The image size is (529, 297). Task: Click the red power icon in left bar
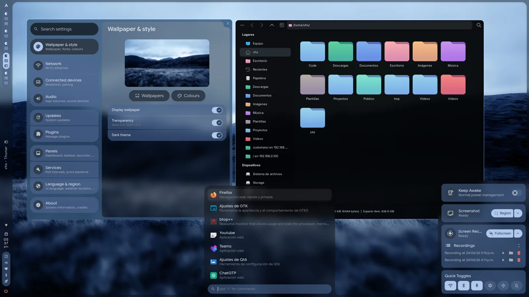click(6, 291)
